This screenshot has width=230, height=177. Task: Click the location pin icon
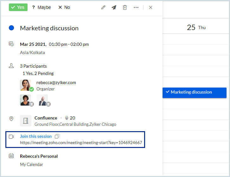pos(11,119)
